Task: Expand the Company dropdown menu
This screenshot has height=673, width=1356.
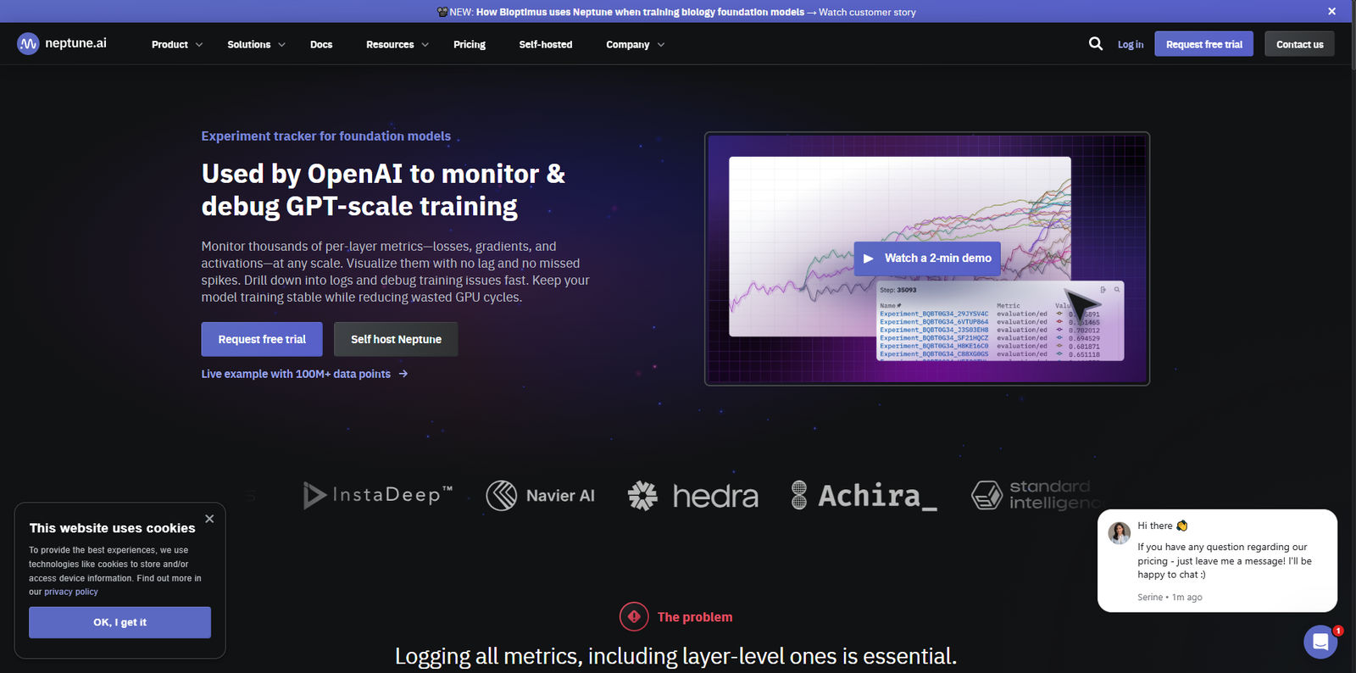Action: click(635, 44)
